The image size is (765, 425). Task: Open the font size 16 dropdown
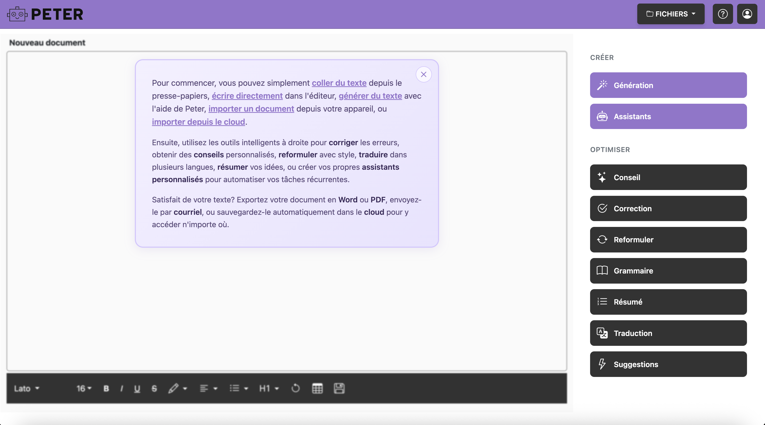point(83,389)
